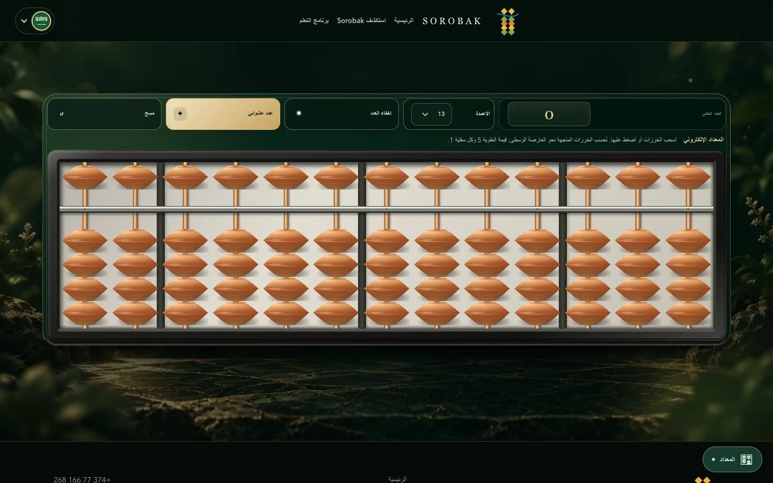Click the topmost lower bead in the rightmost column
Image resolution: width=773 pixels, height=483 pixels.
click(x=688, y=240)
